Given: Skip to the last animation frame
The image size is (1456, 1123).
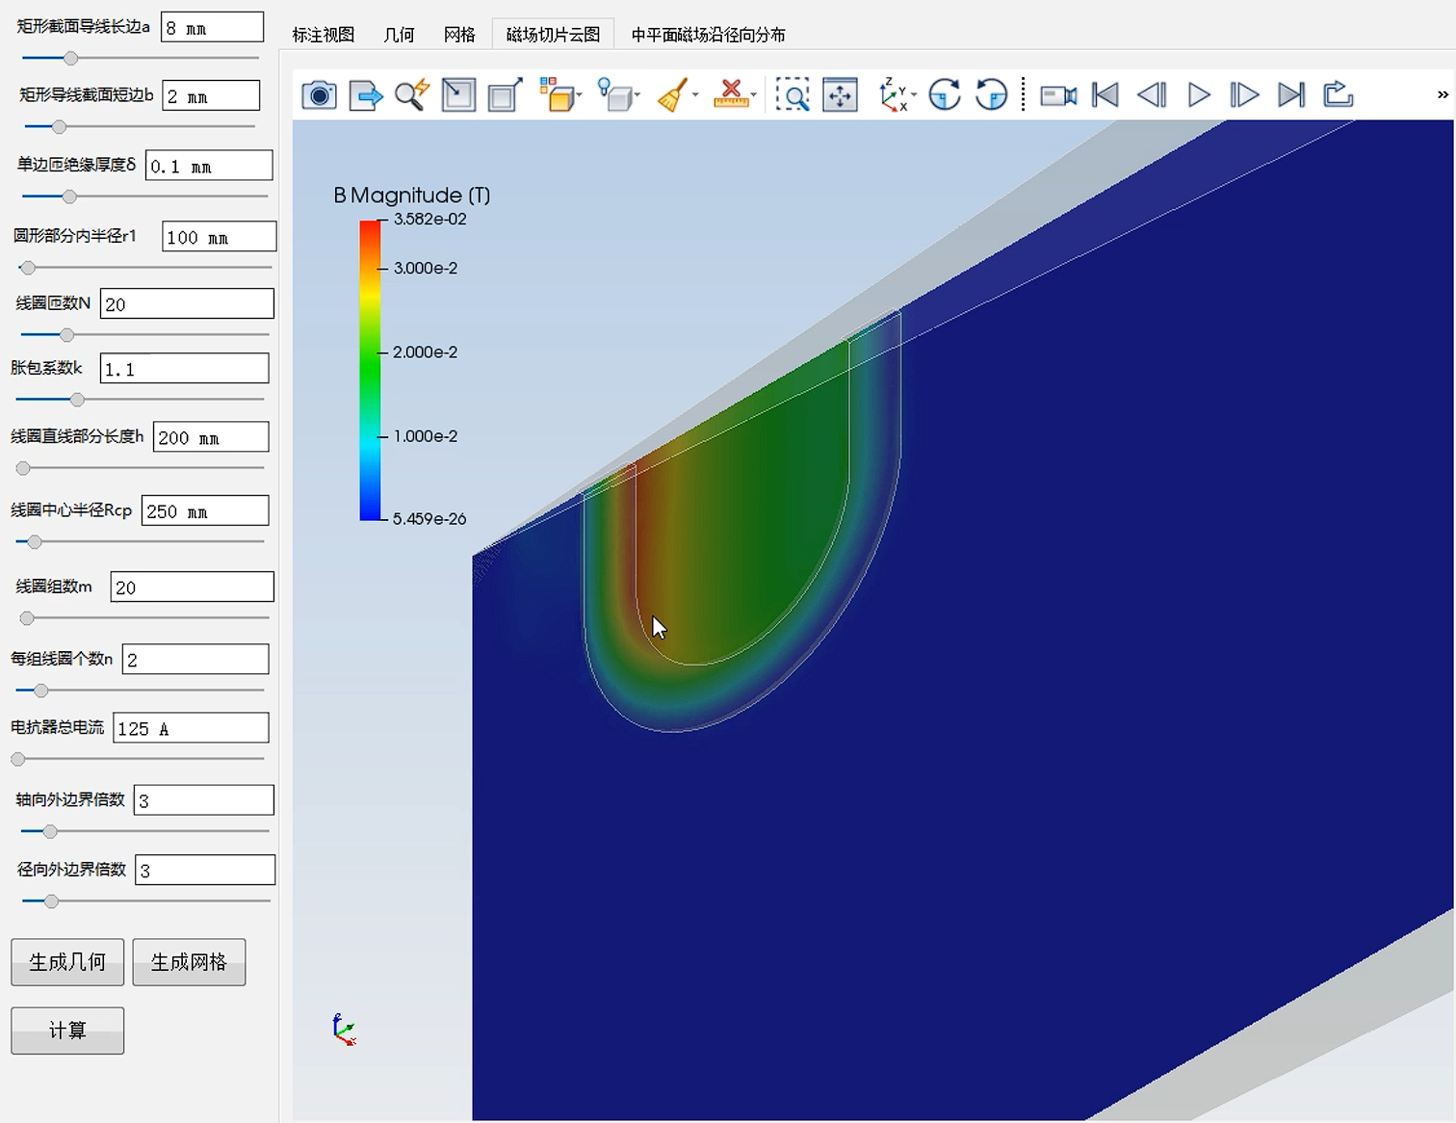Looking at the screenshot, I should (x=1290, y=95).
